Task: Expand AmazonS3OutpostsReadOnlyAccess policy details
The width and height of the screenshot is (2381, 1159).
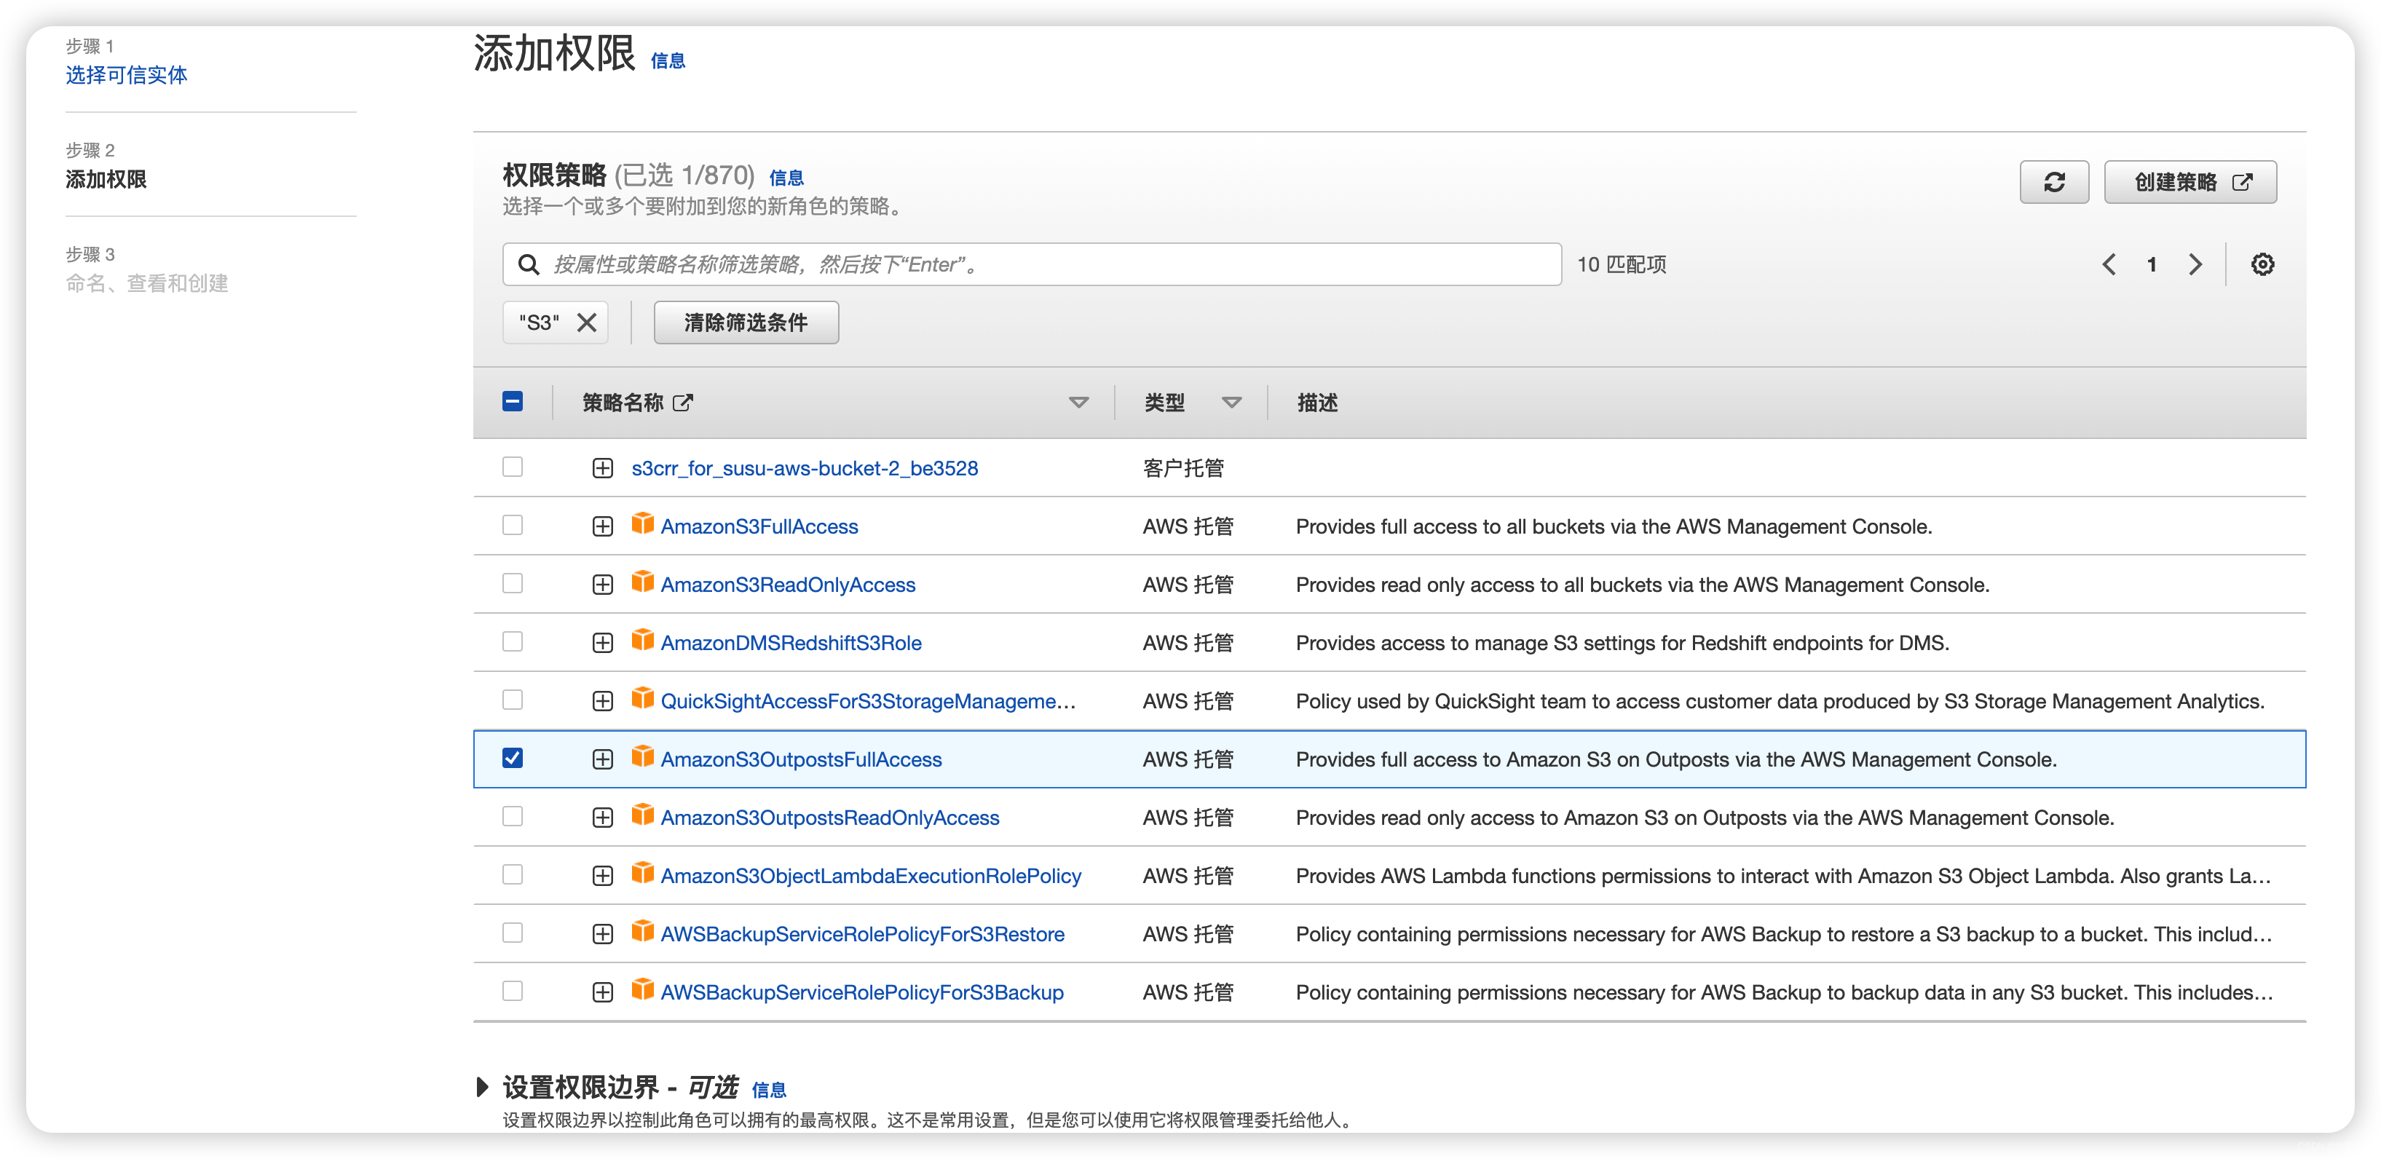Action: 603,818
